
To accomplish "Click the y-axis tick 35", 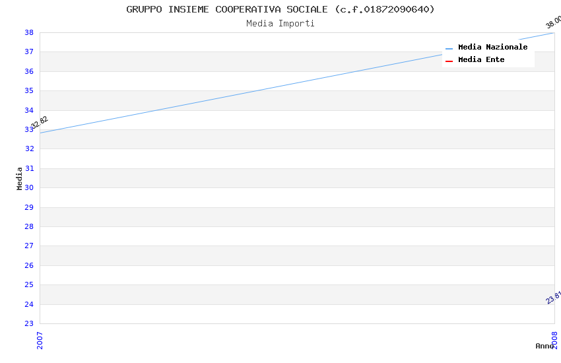I will coord(29,91).
